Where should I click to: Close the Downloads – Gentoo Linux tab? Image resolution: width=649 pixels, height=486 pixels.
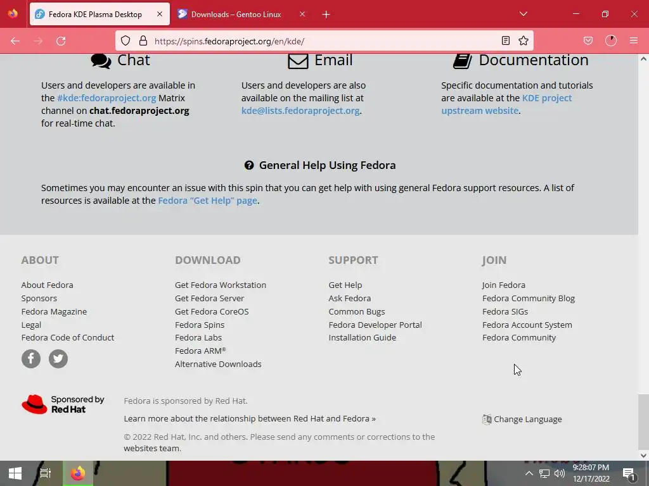[302, 14]
